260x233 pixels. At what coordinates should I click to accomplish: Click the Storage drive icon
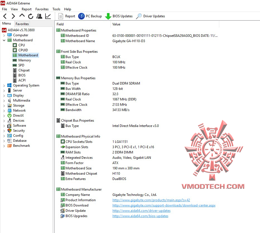pyautogui.click(x=9, y=105)
